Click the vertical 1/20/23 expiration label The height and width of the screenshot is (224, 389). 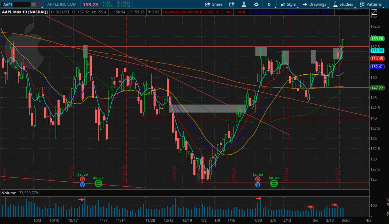tap(233, 175)
